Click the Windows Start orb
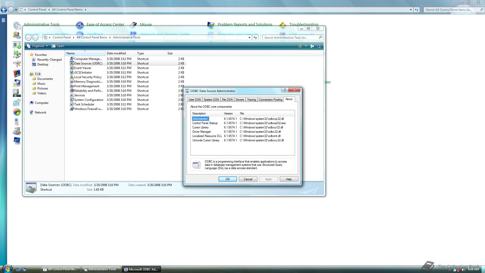This screenshot has width=485, height=273. click(7, 269)
